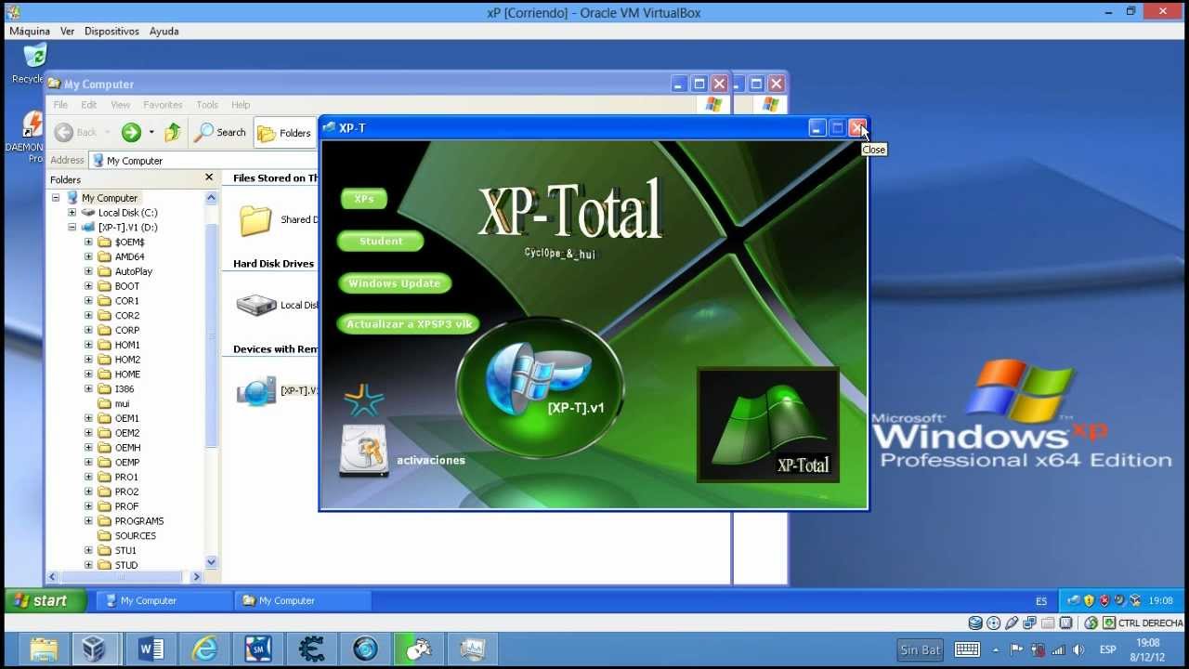Open the Help menu in My Computer
Image resolution: width=1189 pixels, height=669 pixels.
tap(241, 105)
